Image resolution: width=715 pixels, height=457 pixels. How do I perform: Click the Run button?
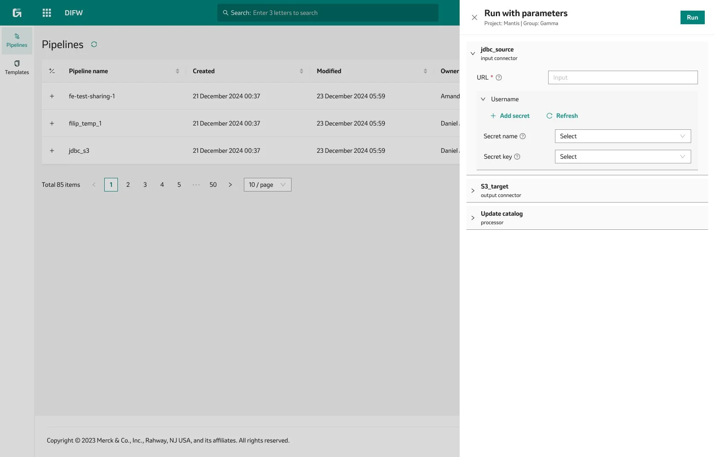pos(692,17)
